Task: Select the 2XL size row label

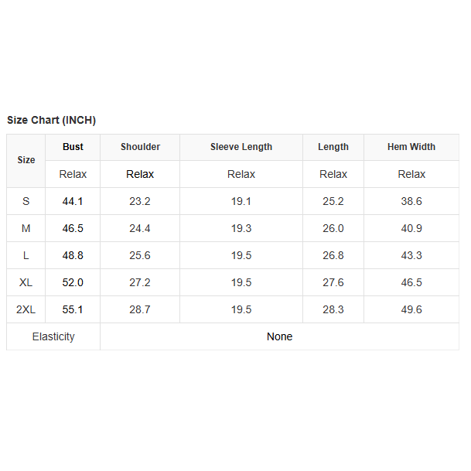Action: [x=26, y=309]
